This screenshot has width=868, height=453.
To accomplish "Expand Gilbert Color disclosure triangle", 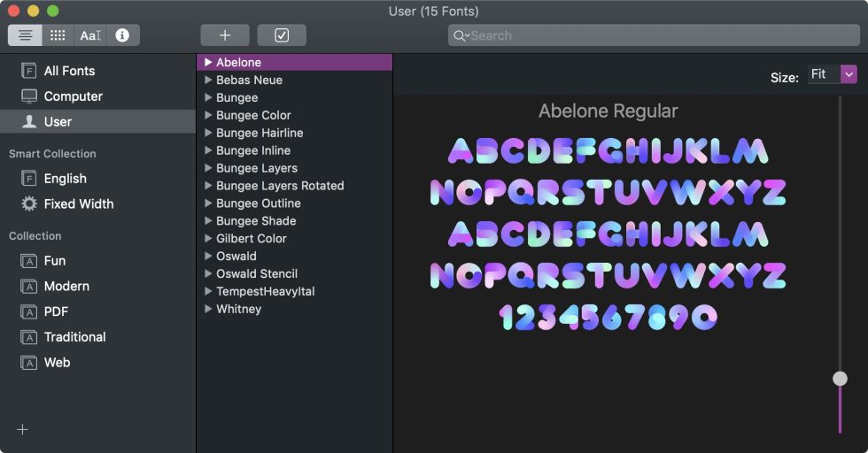I will tap(208, 238).
